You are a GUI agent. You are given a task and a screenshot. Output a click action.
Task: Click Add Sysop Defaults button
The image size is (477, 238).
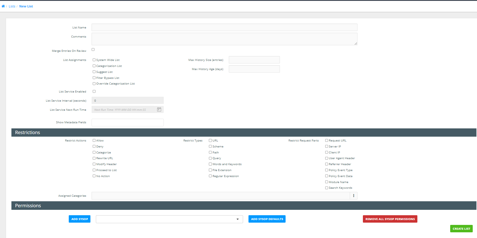click(x=267, y=219)
